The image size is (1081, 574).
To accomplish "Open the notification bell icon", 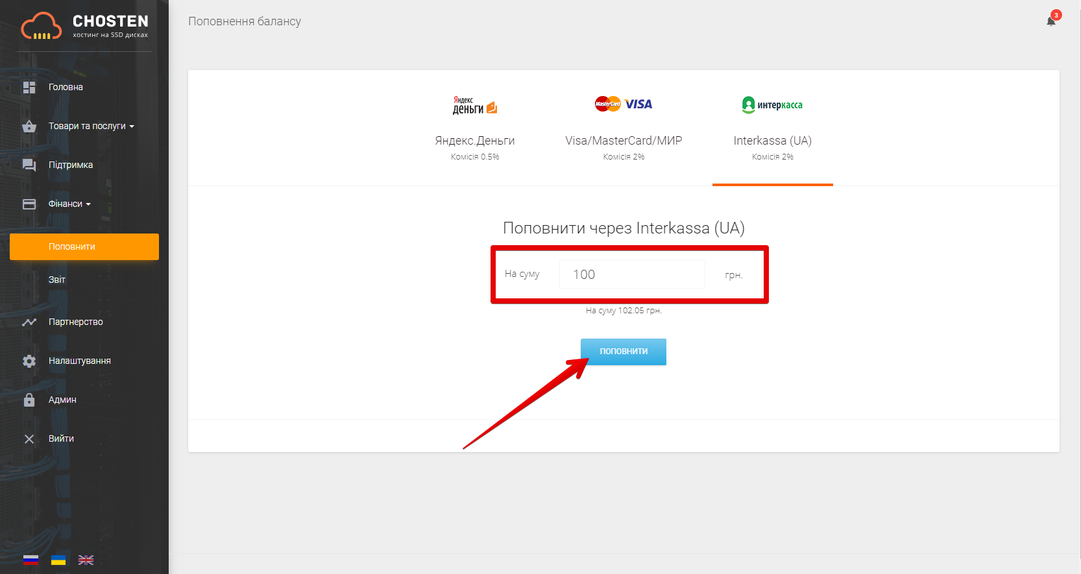I will coord(1051,21).
